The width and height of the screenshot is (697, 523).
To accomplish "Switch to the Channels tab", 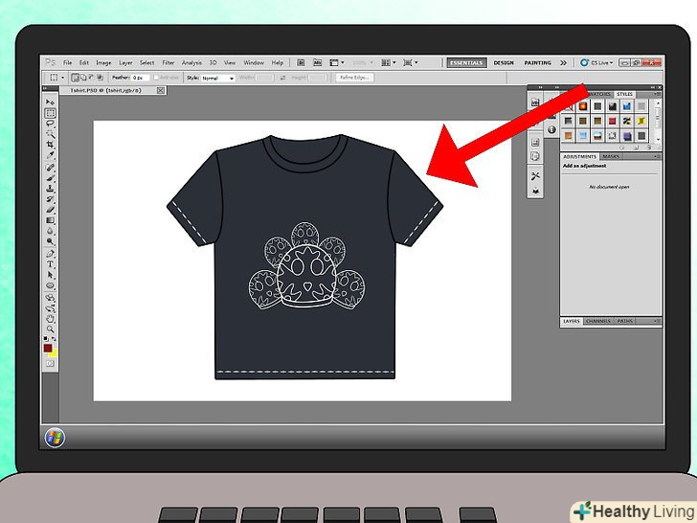I will pyautogui.click(x=598, y=321).
